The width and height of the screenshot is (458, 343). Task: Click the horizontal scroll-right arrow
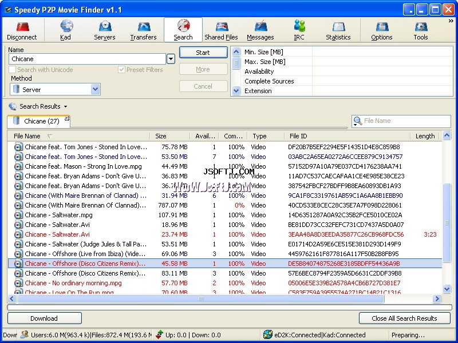(437, 298)
